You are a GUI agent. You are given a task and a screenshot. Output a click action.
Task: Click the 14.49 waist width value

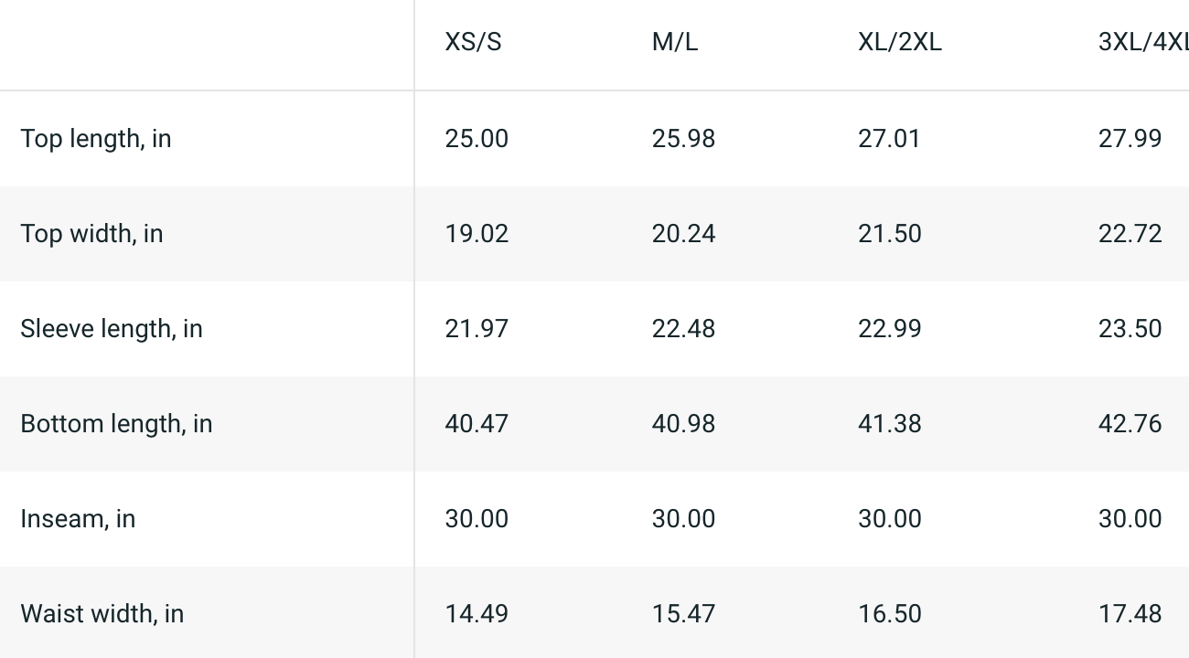tap(477, 614)
